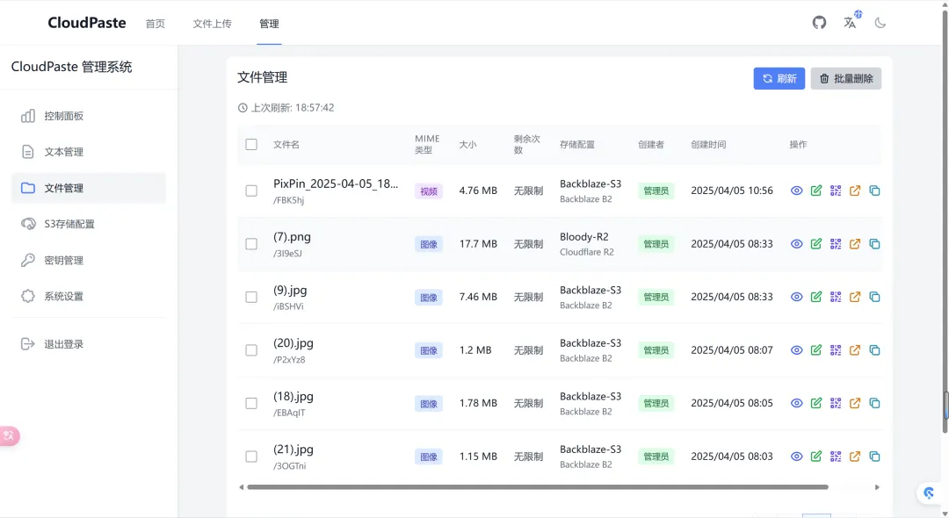Image resolution: width=949 pixels, height=518 pixels.
Task: Click the floating blue bird widget icon
Action: point(929,493)
